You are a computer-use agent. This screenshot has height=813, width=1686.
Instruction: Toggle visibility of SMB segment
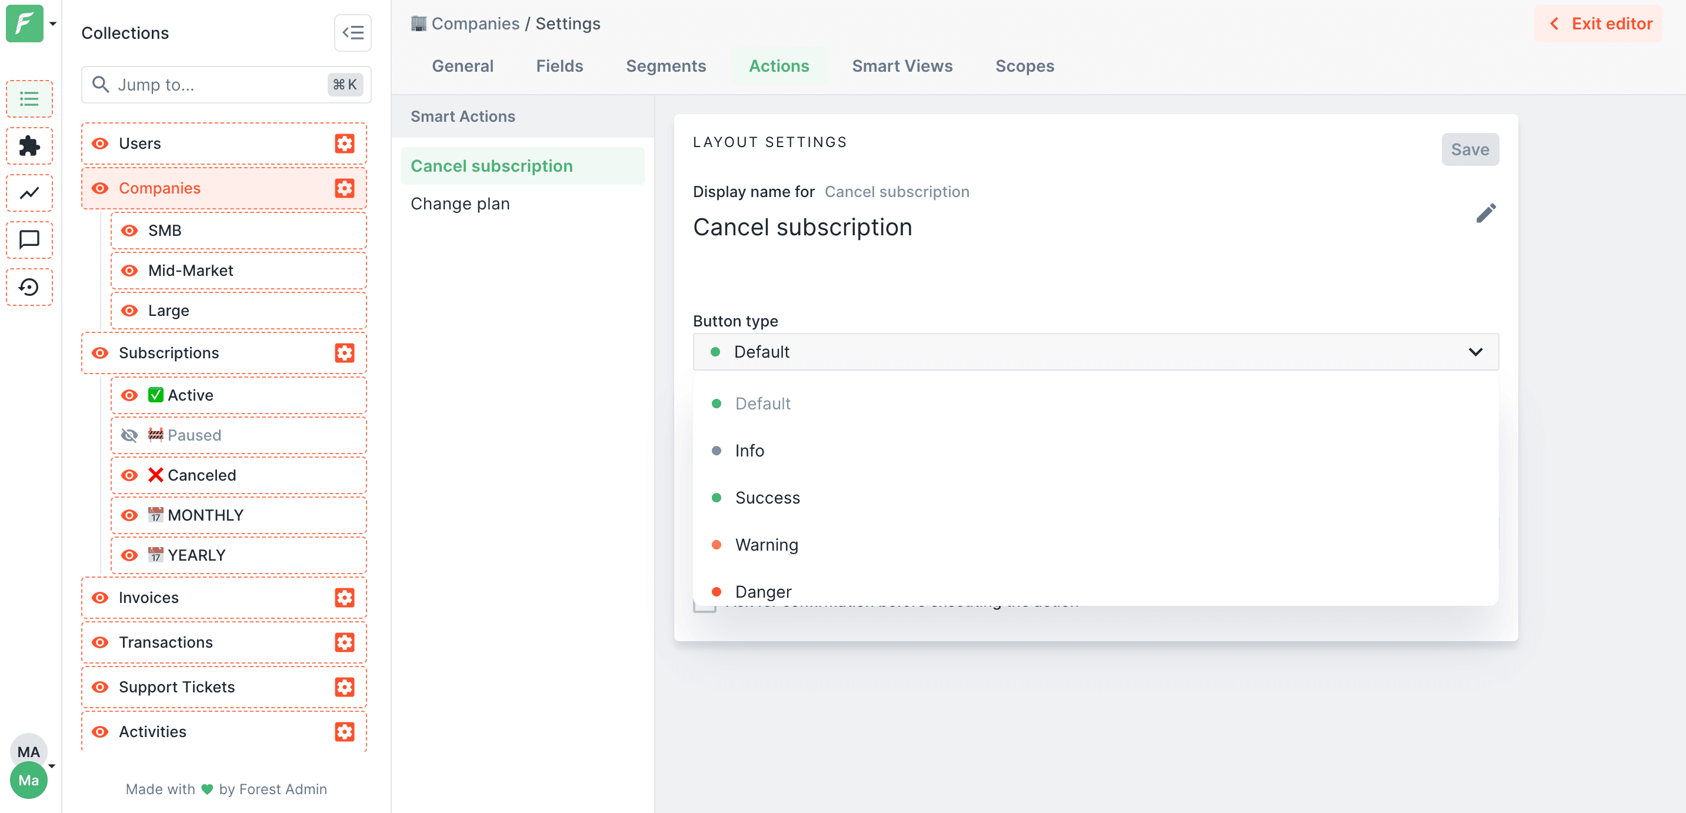click(129, 231)
